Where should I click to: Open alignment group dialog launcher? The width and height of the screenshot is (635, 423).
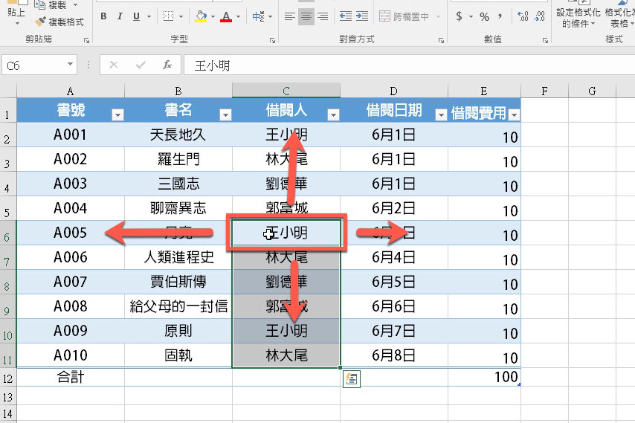click(x=441, y=40)
